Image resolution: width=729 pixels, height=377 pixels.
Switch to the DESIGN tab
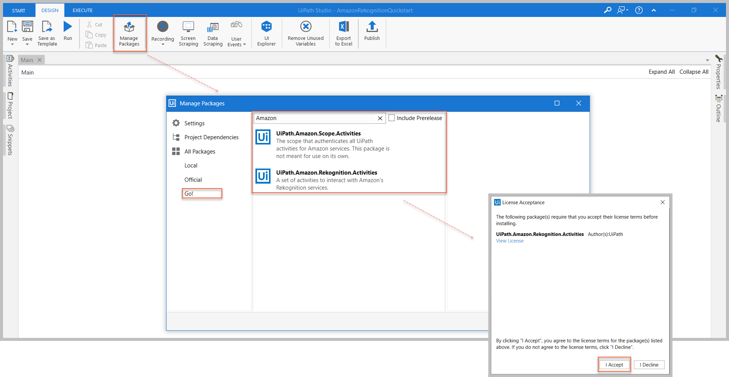point(50,11)
